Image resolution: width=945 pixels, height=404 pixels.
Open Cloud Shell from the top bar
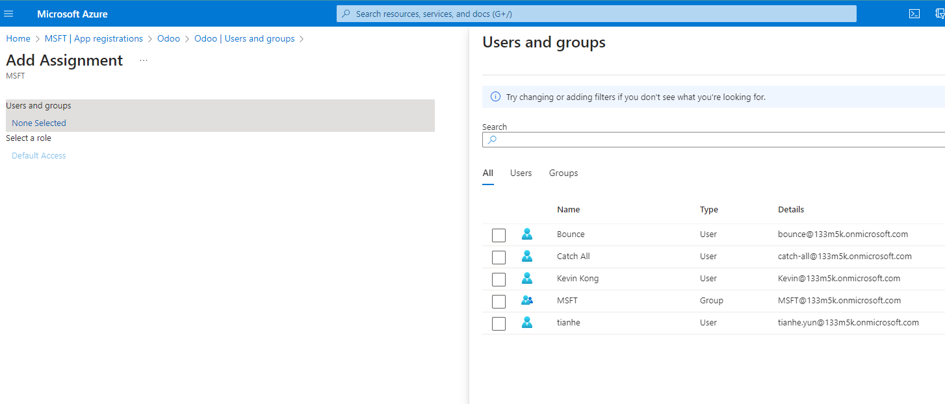pyautogui.click(x=914, y=14)
